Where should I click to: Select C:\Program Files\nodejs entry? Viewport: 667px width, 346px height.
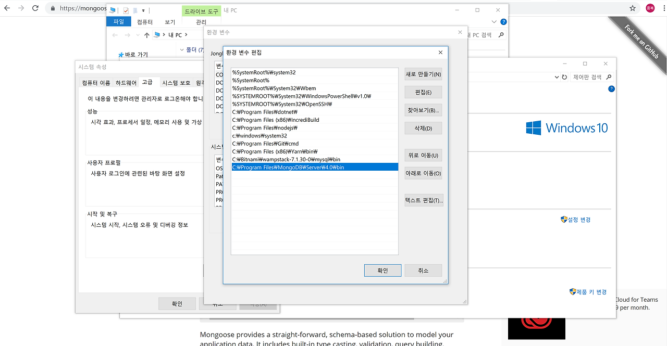point(315,128)
